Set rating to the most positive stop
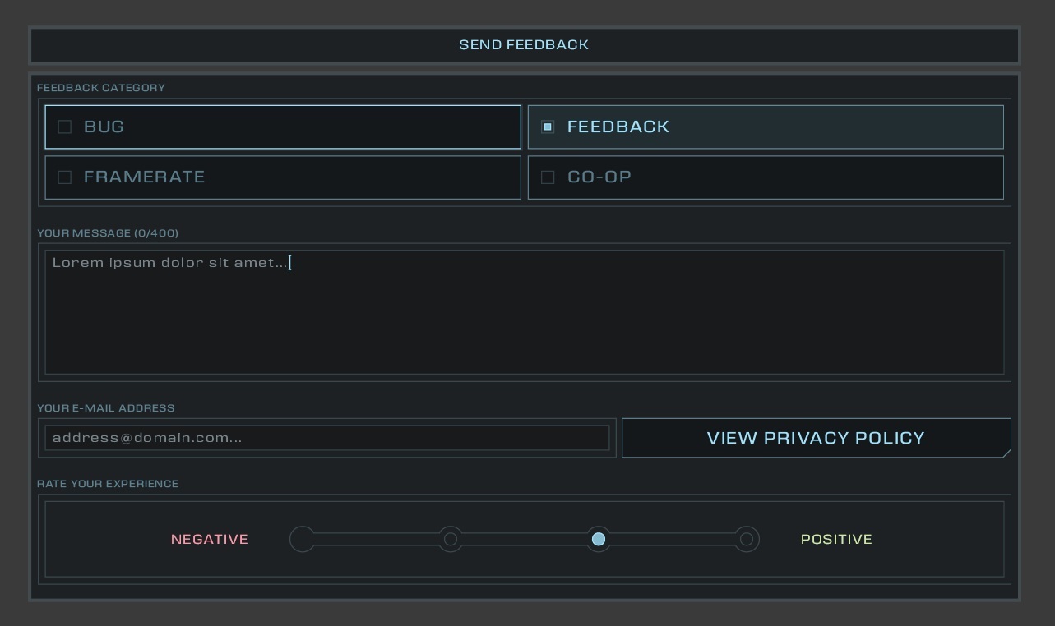The height and width of the screenshot is (626, 1055). point(747,540)
